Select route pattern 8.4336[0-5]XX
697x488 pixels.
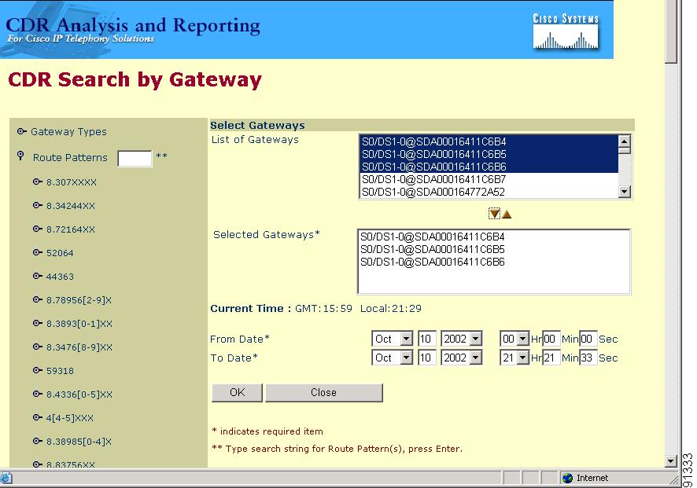pyautogui.click(x=79, y=394)
